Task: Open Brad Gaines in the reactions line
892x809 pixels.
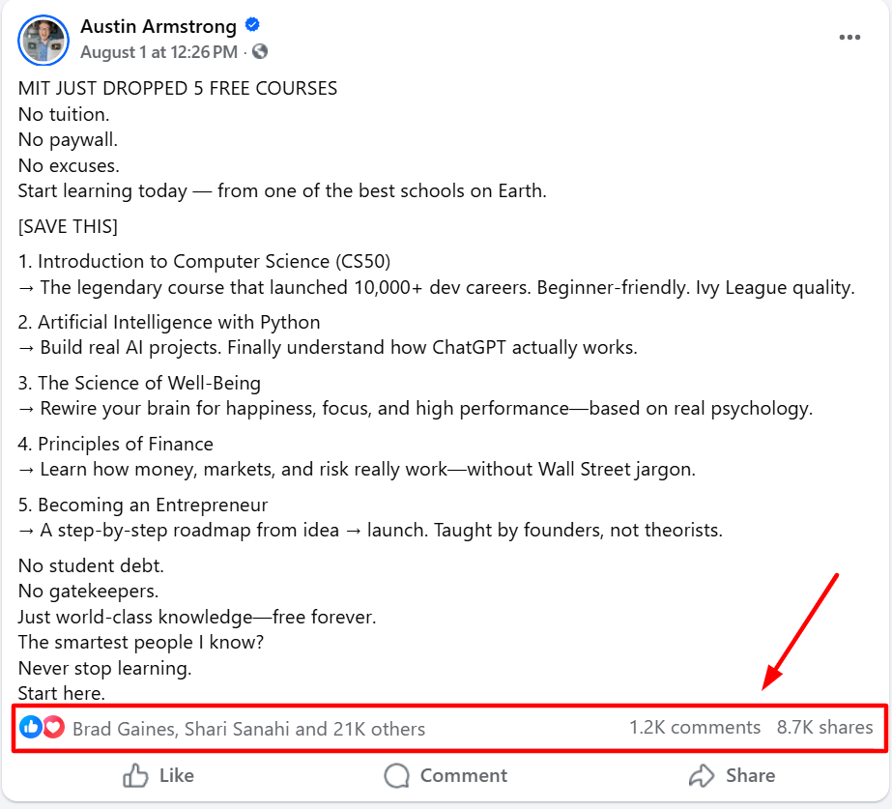Action: pyautogui.click(x=123, y=729)
